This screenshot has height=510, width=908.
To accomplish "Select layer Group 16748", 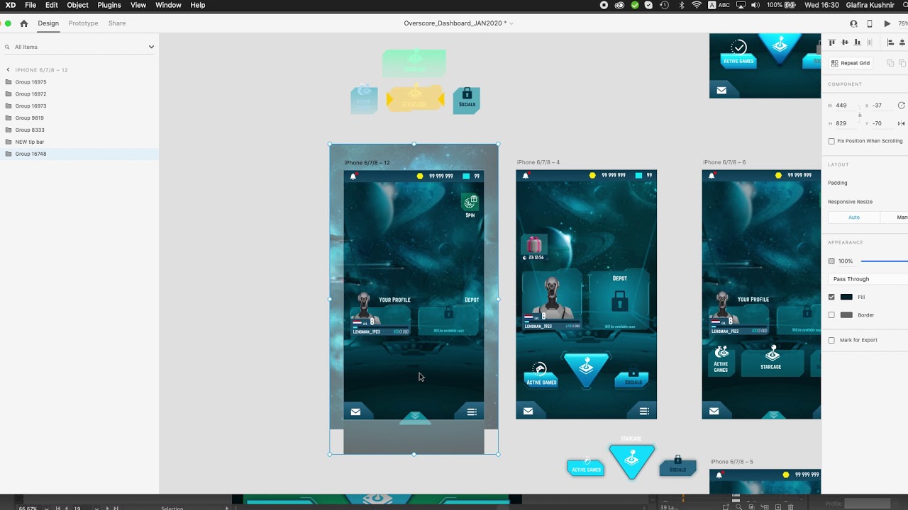I will coord(79,154).
